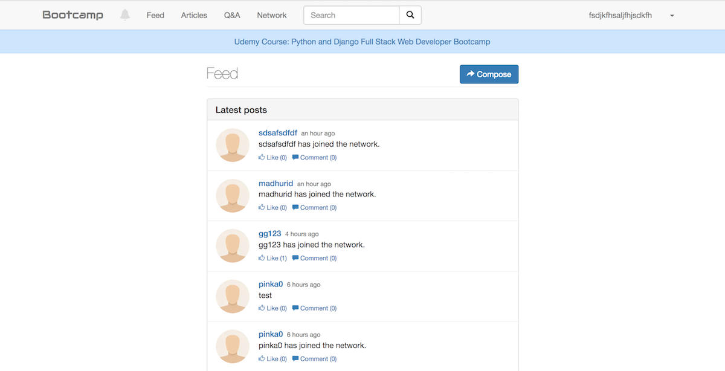The height and width of the screenshot is (371, 725).
Task: Open pinka0 profile link on test post
Action: pyautogui.click(x=271, y=284)
